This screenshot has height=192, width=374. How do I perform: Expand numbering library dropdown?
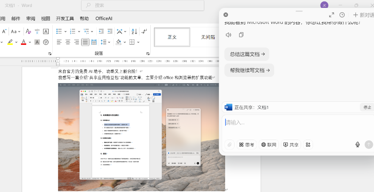(79, 31)
